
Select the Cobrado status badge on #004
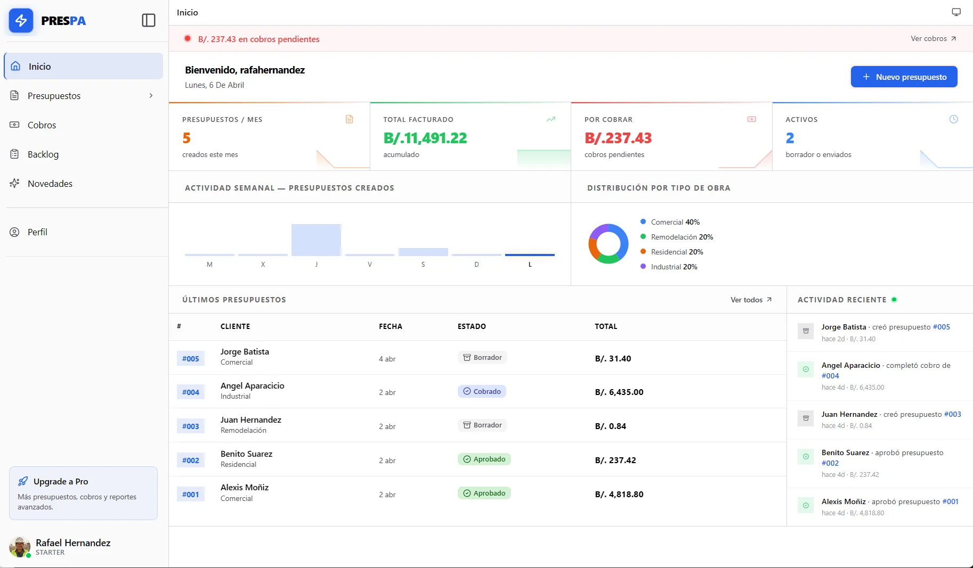pyautogui.click(x=482, y=391)
